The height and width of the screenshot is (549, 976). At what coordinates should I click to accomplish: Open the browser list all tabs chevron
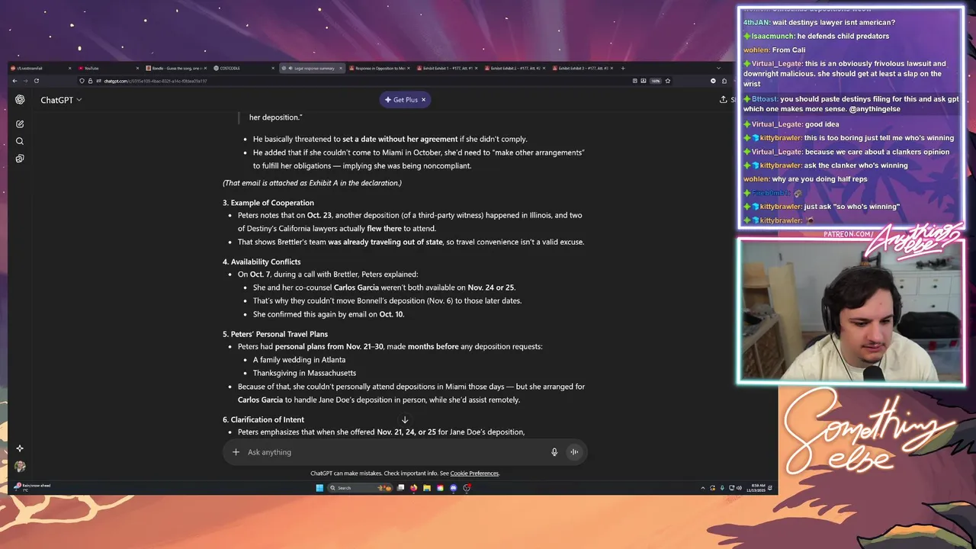[x=718, y=68]
